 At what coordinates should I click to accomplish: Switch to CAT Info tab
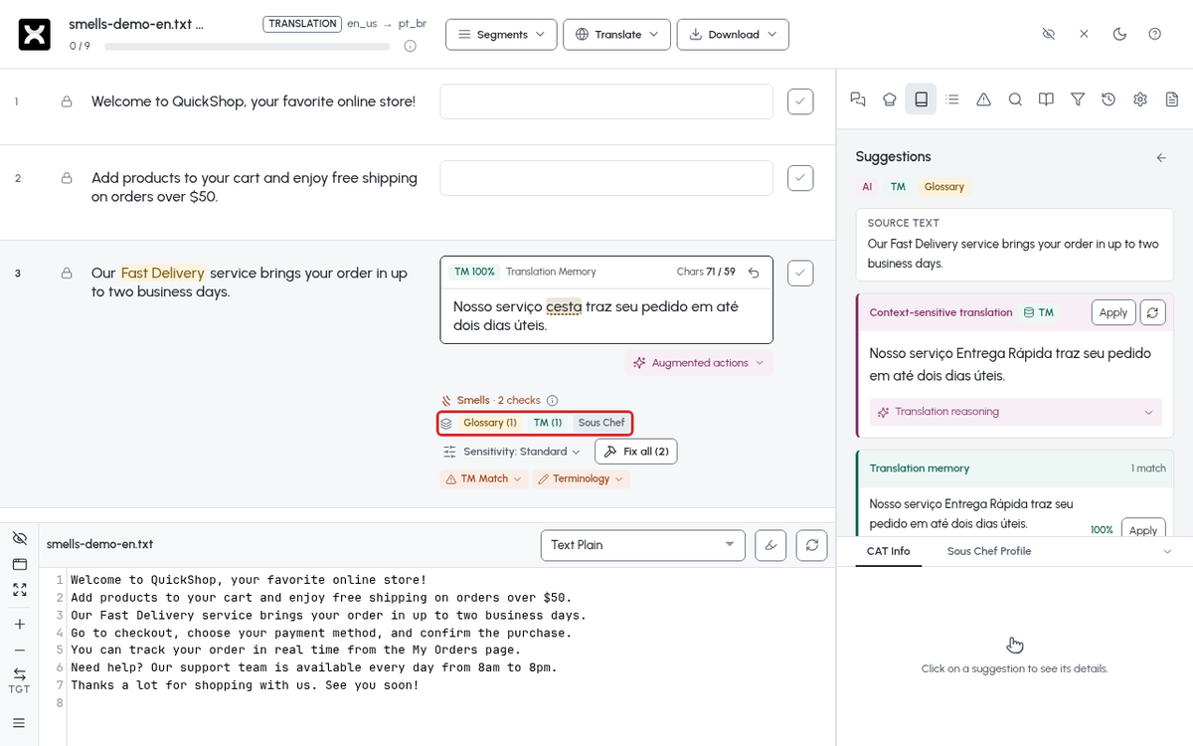pos(888,551)
